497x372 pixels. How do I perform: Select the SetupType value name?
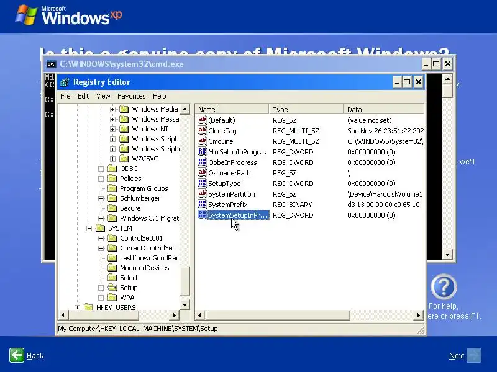(224, 184)
